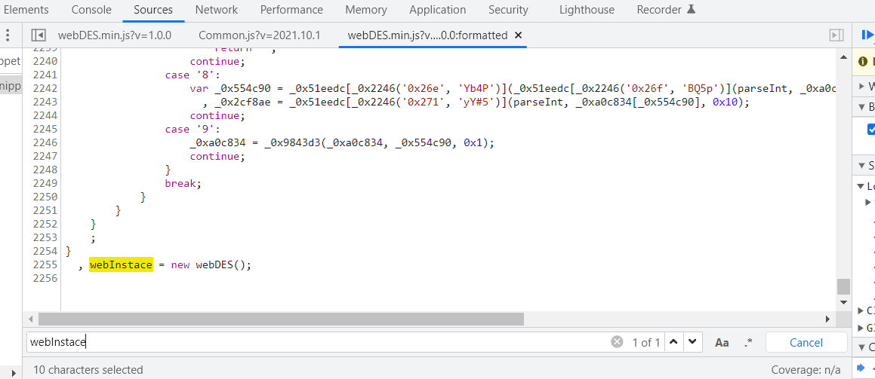Collapse the Local scope tree

point(860,186)
